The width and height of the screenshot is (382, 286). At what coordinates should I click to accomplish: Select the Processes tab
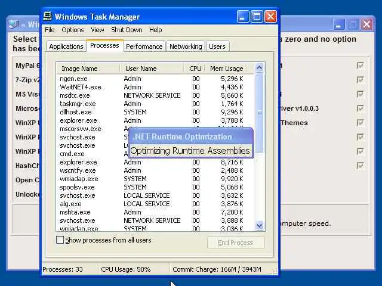pos(104,45)
